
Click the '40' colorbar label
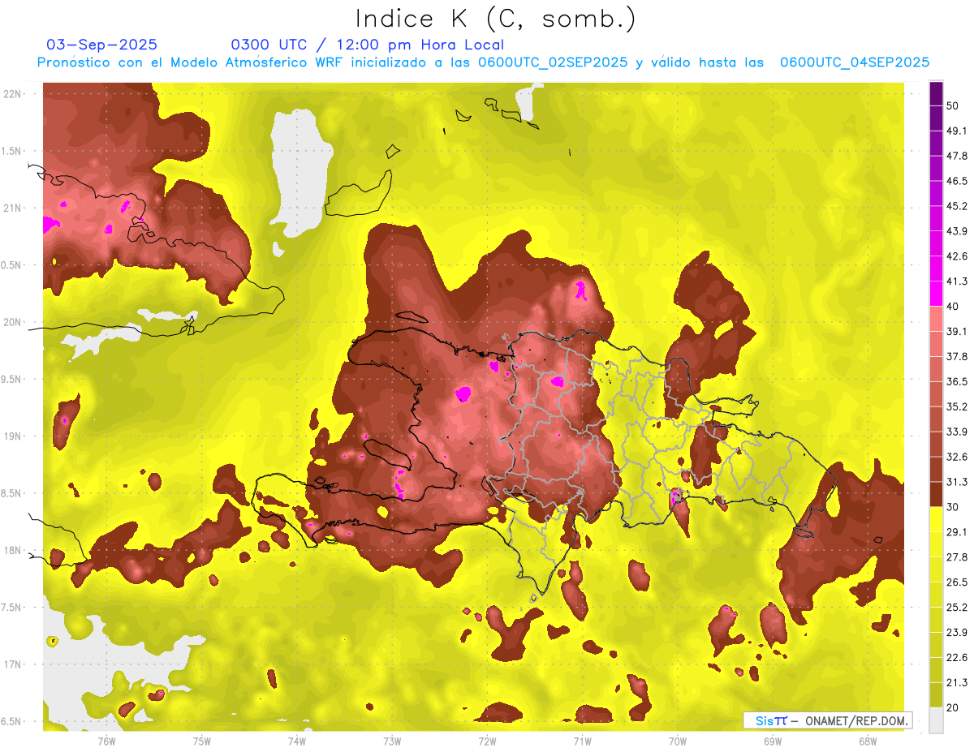click(x=953, y=307)
